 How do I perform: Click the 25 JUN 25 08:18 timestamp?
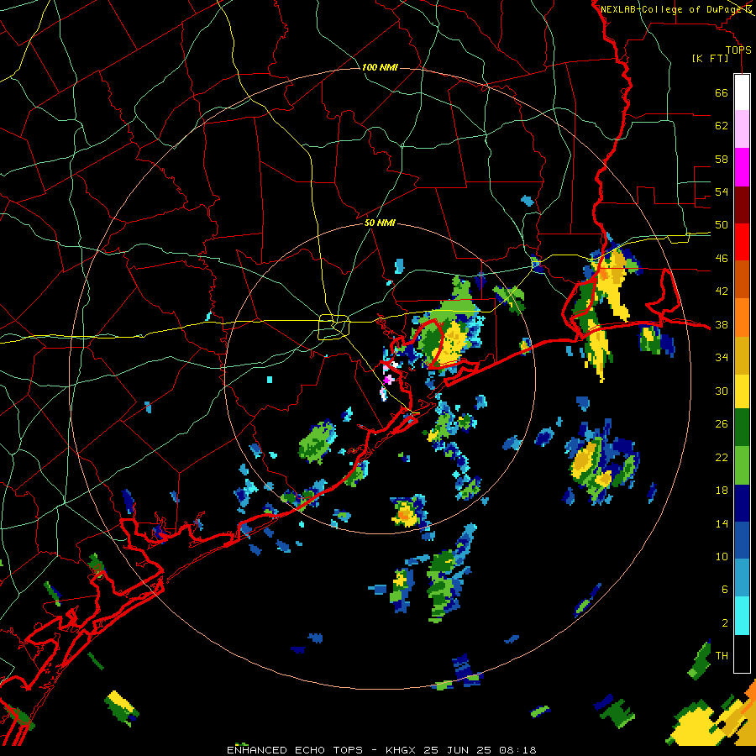[480, 750]
